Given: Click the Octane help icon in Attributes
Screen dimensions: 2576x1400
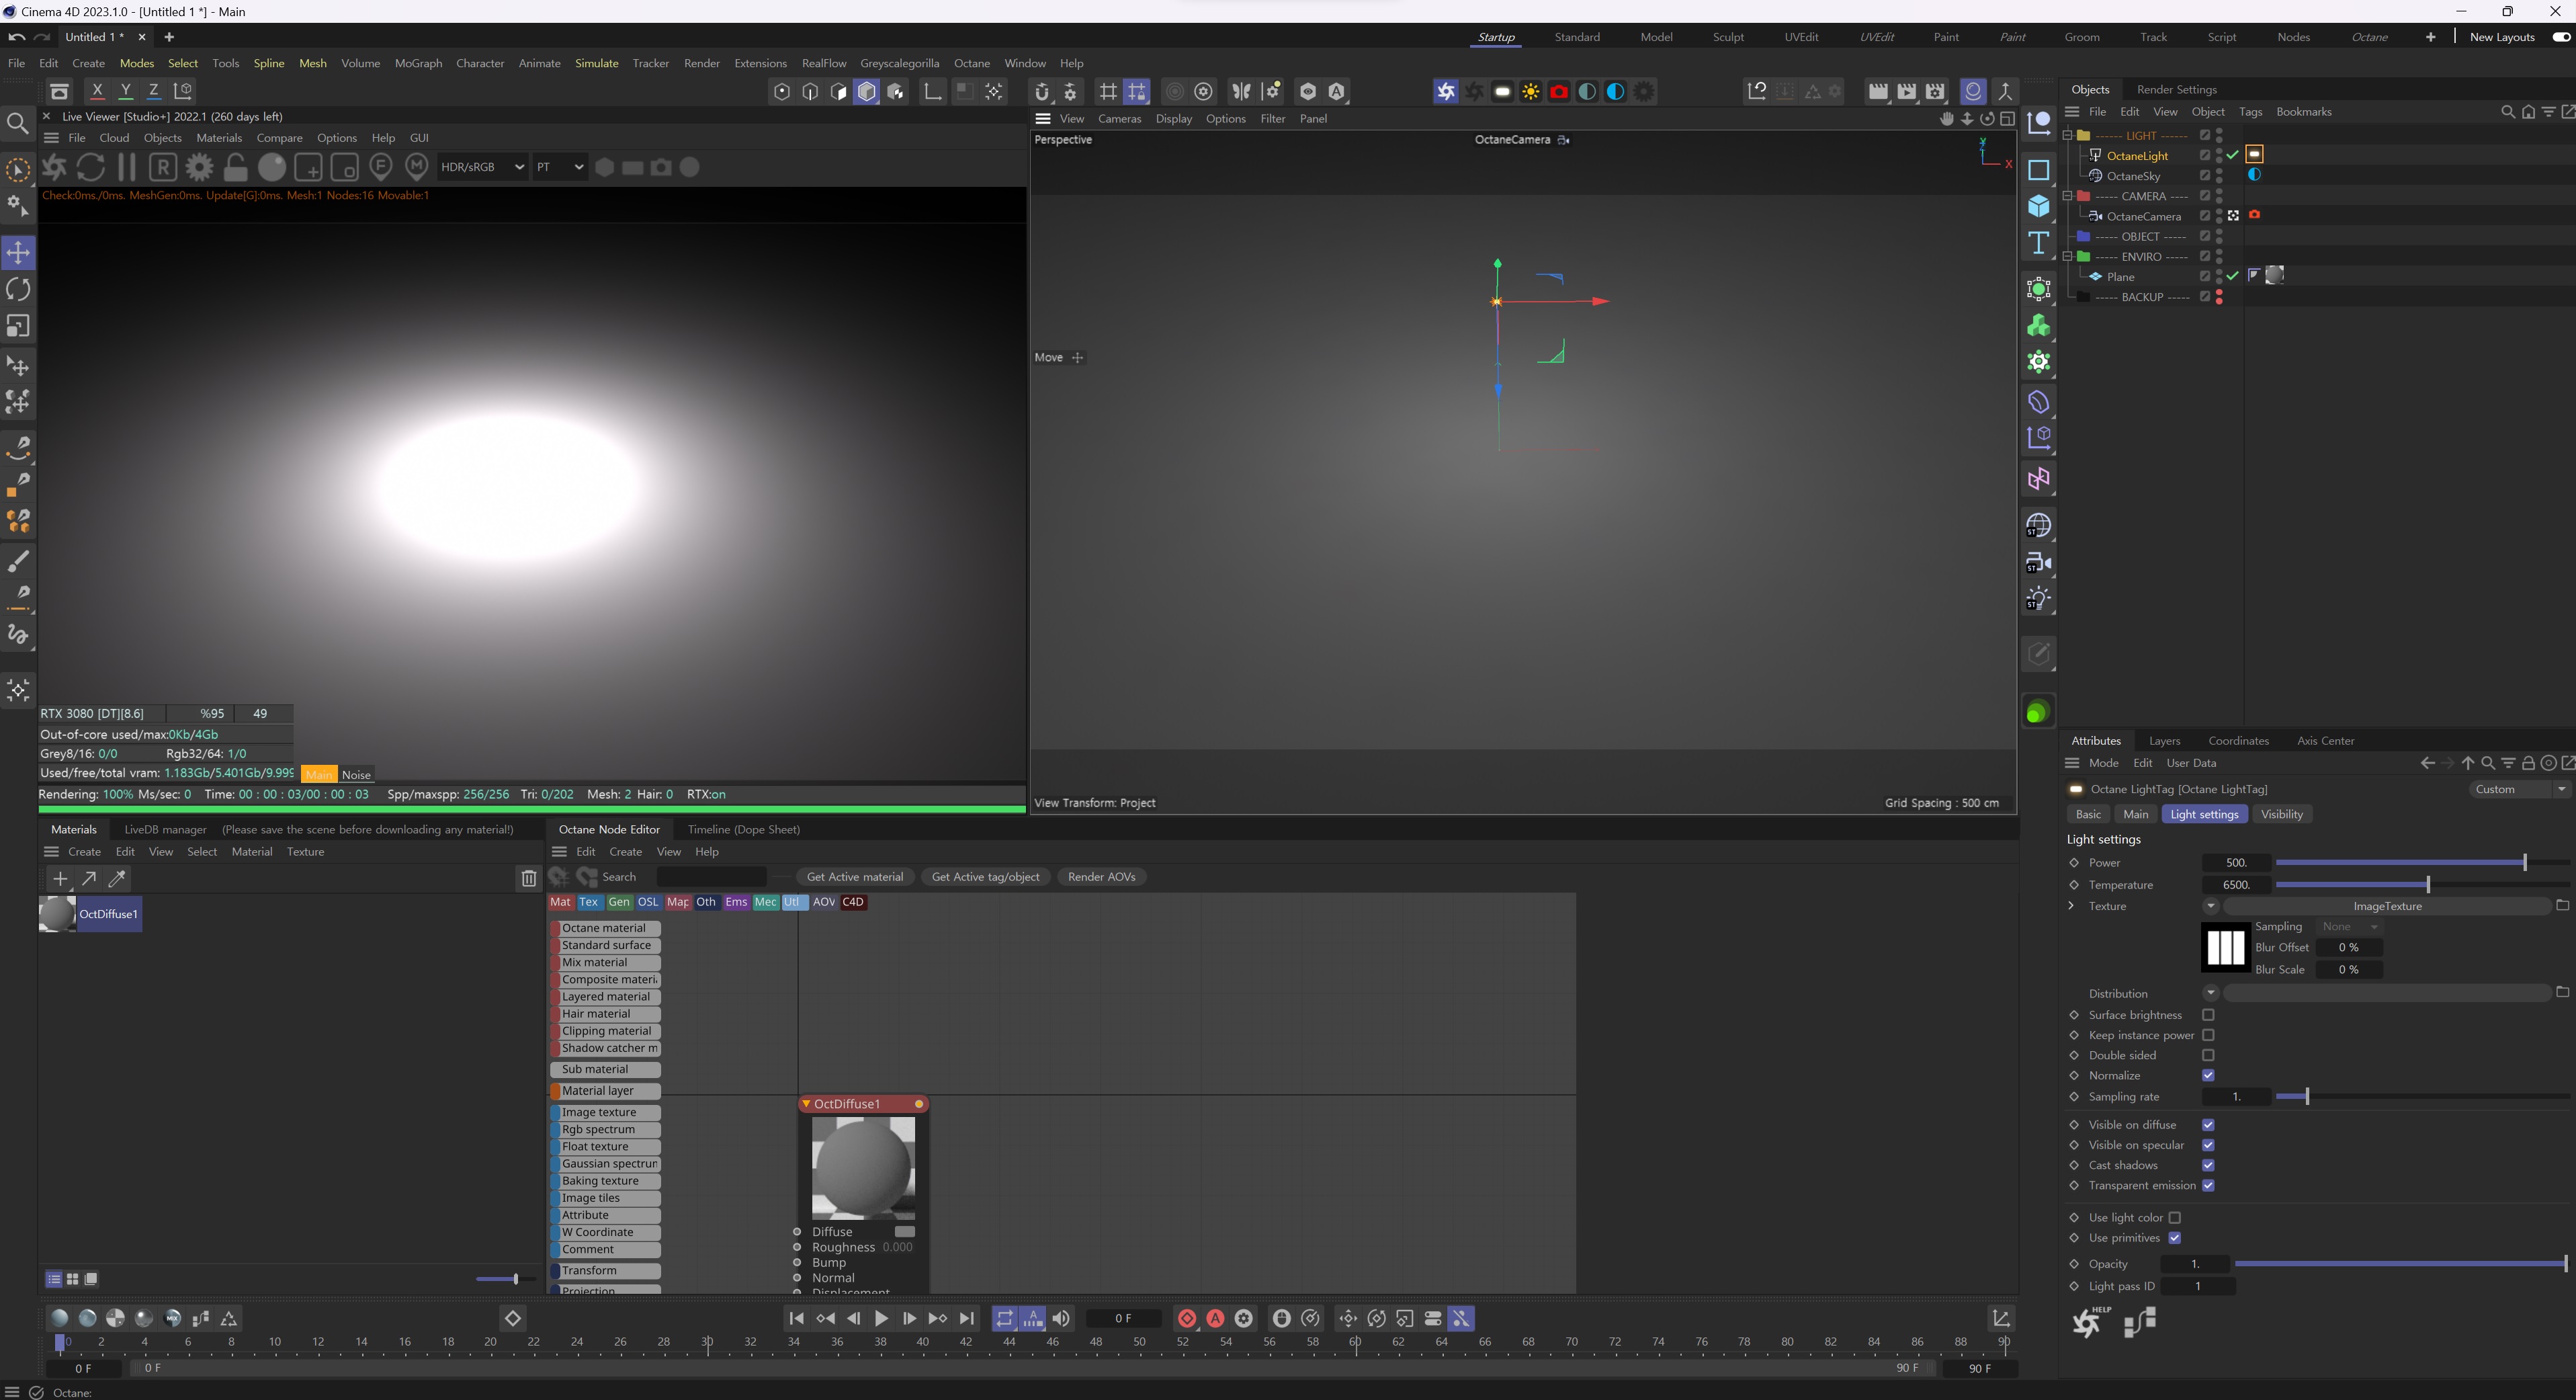Looking at the screenshot, I should click(x=2090, y=1322).
